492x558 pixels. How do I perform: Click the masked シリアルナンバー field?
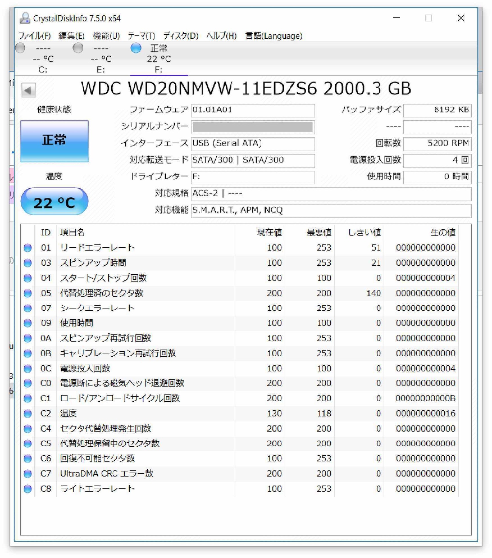pyautogui.click(x=253, y=127)
